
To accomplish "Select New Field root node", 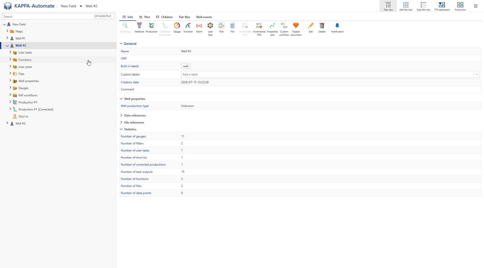I will [x=19, y=24].
